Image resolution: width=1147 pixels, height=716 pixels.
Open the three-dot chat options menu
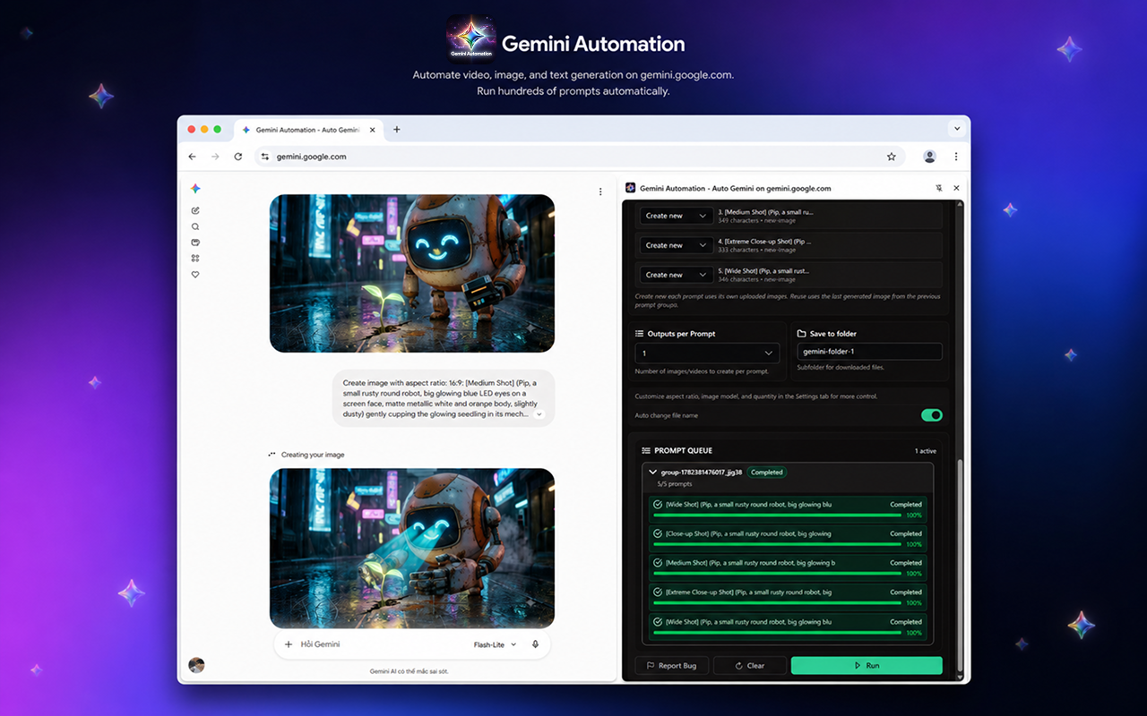(600, 192)
